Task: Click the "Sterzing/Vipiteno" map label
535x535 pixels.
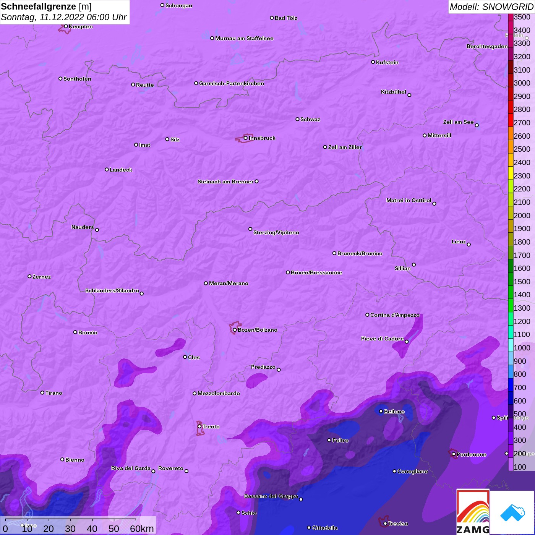Action: click(x=276, y=232)
